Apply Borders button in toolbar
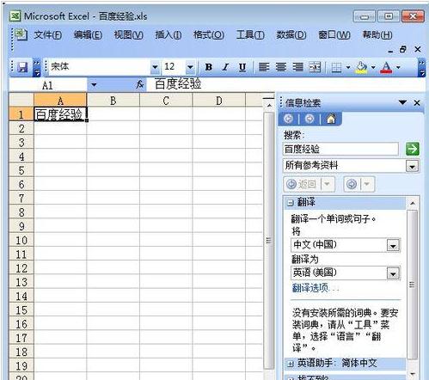 336,67
